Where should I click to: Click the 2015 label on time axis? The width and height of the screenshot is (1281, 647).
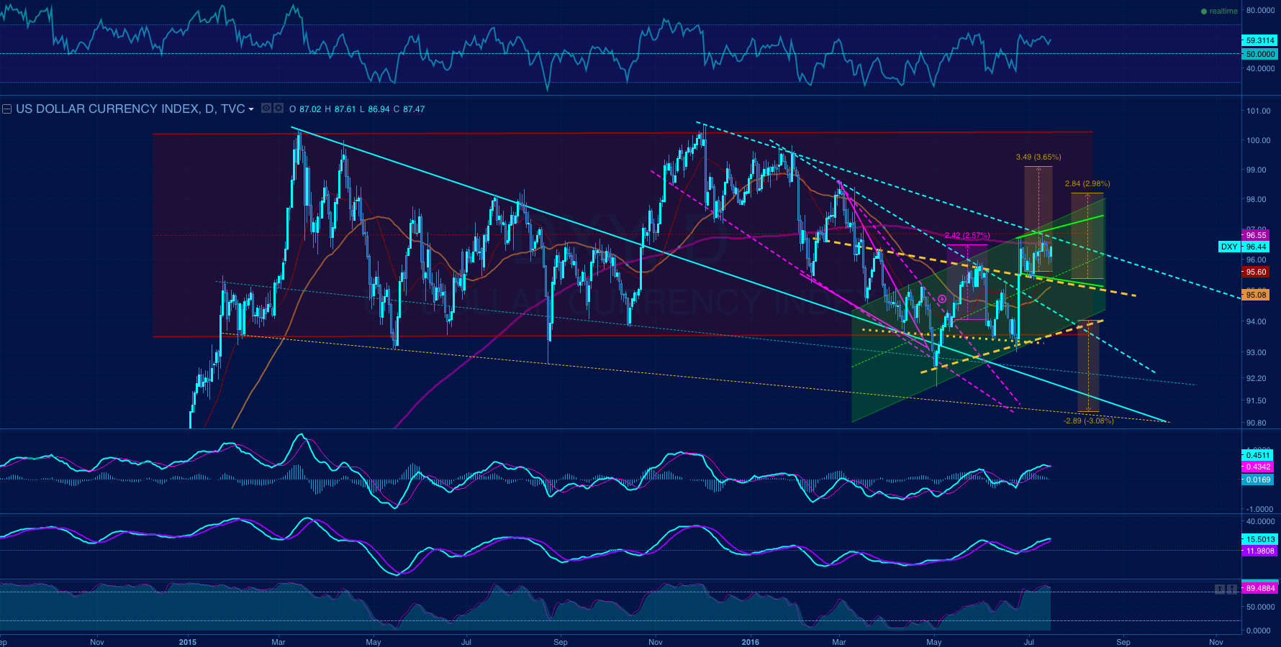coord(188,642)
